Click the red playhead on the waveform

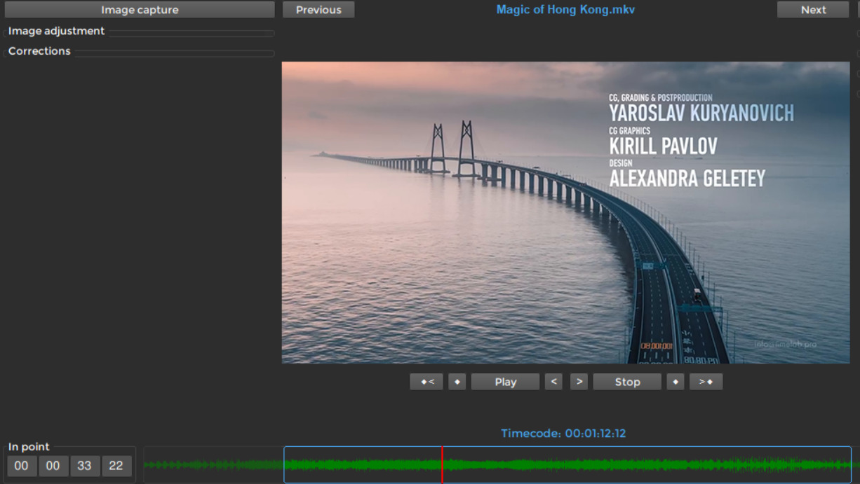442,464
